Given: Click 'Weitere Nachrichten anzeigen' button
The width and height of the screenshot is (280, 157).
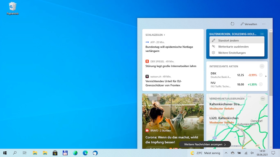Looking at the screenshot, I should [205, 144].
